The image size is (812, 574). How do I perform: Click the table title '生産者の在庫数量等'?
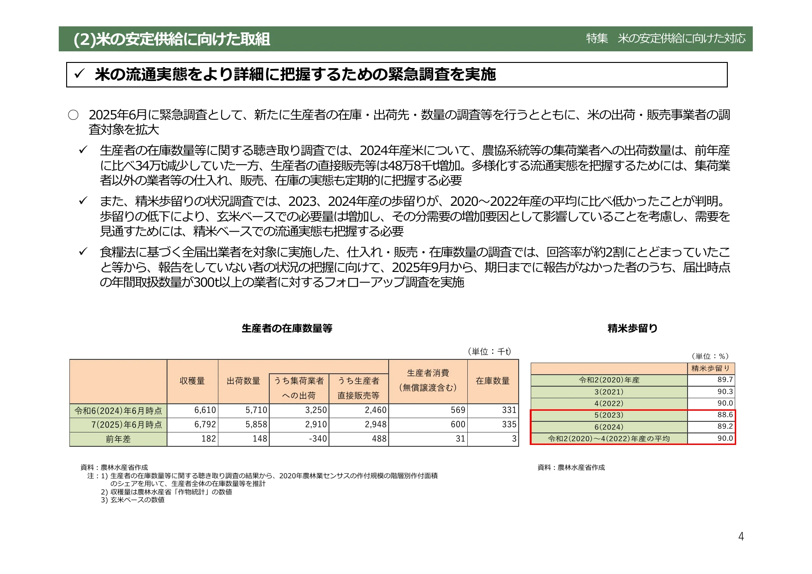[x=287, y=328]
